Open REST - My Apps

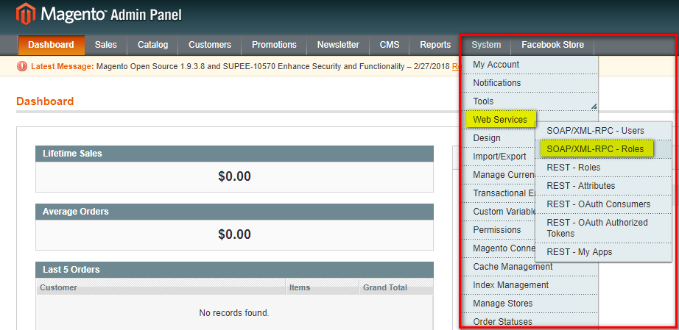click(x=579, y=252)
